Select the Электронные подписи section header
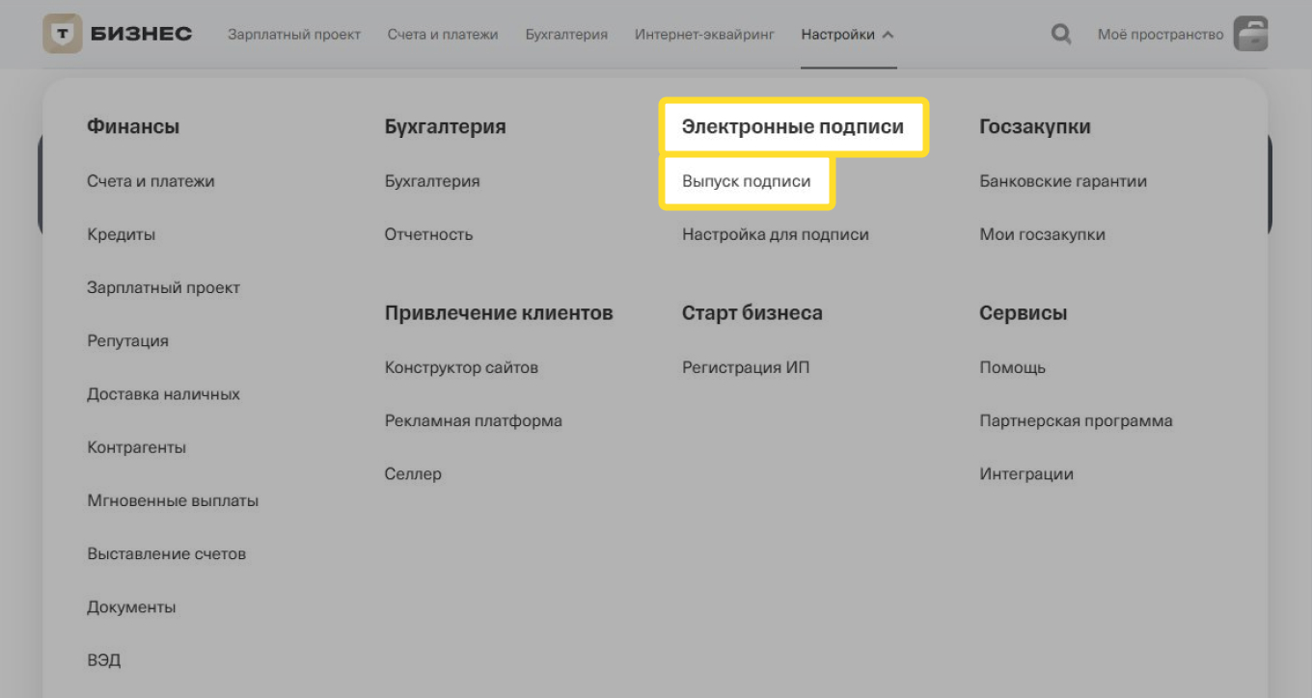Screen dimensions: 1312x698 pos(791,125)
